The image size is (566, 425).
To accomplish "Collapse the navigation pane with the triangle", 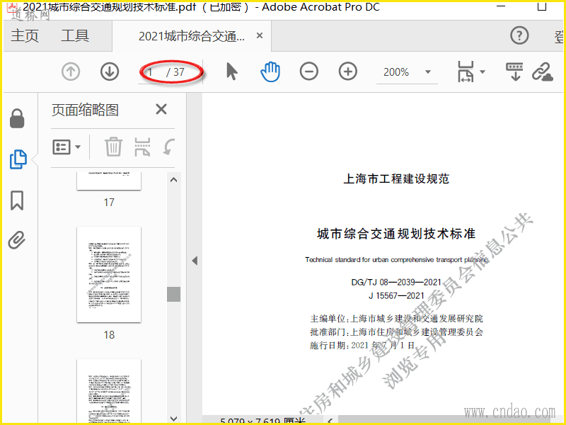I will (195, 261).
